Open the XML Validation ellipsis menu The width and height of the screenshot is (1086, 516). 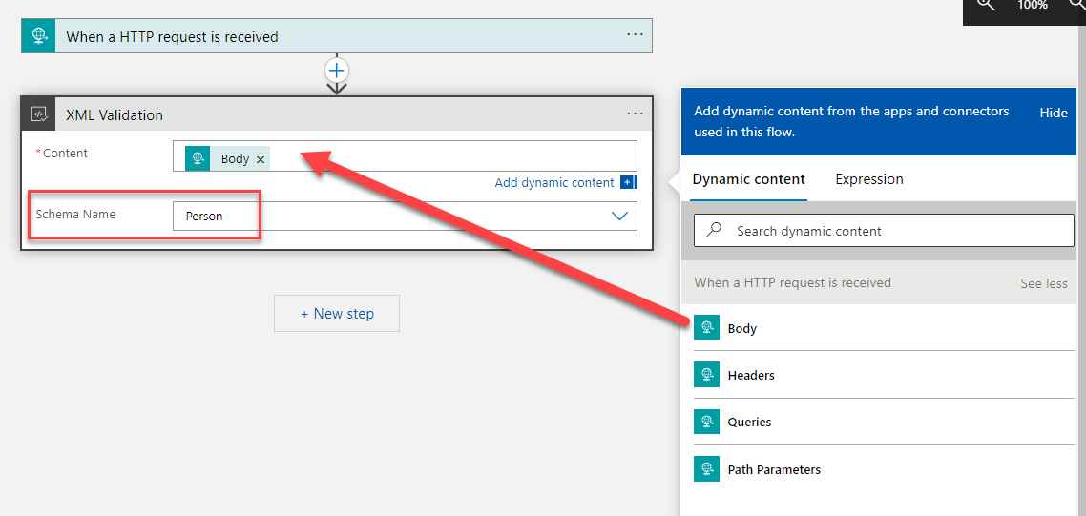(636, 114)
